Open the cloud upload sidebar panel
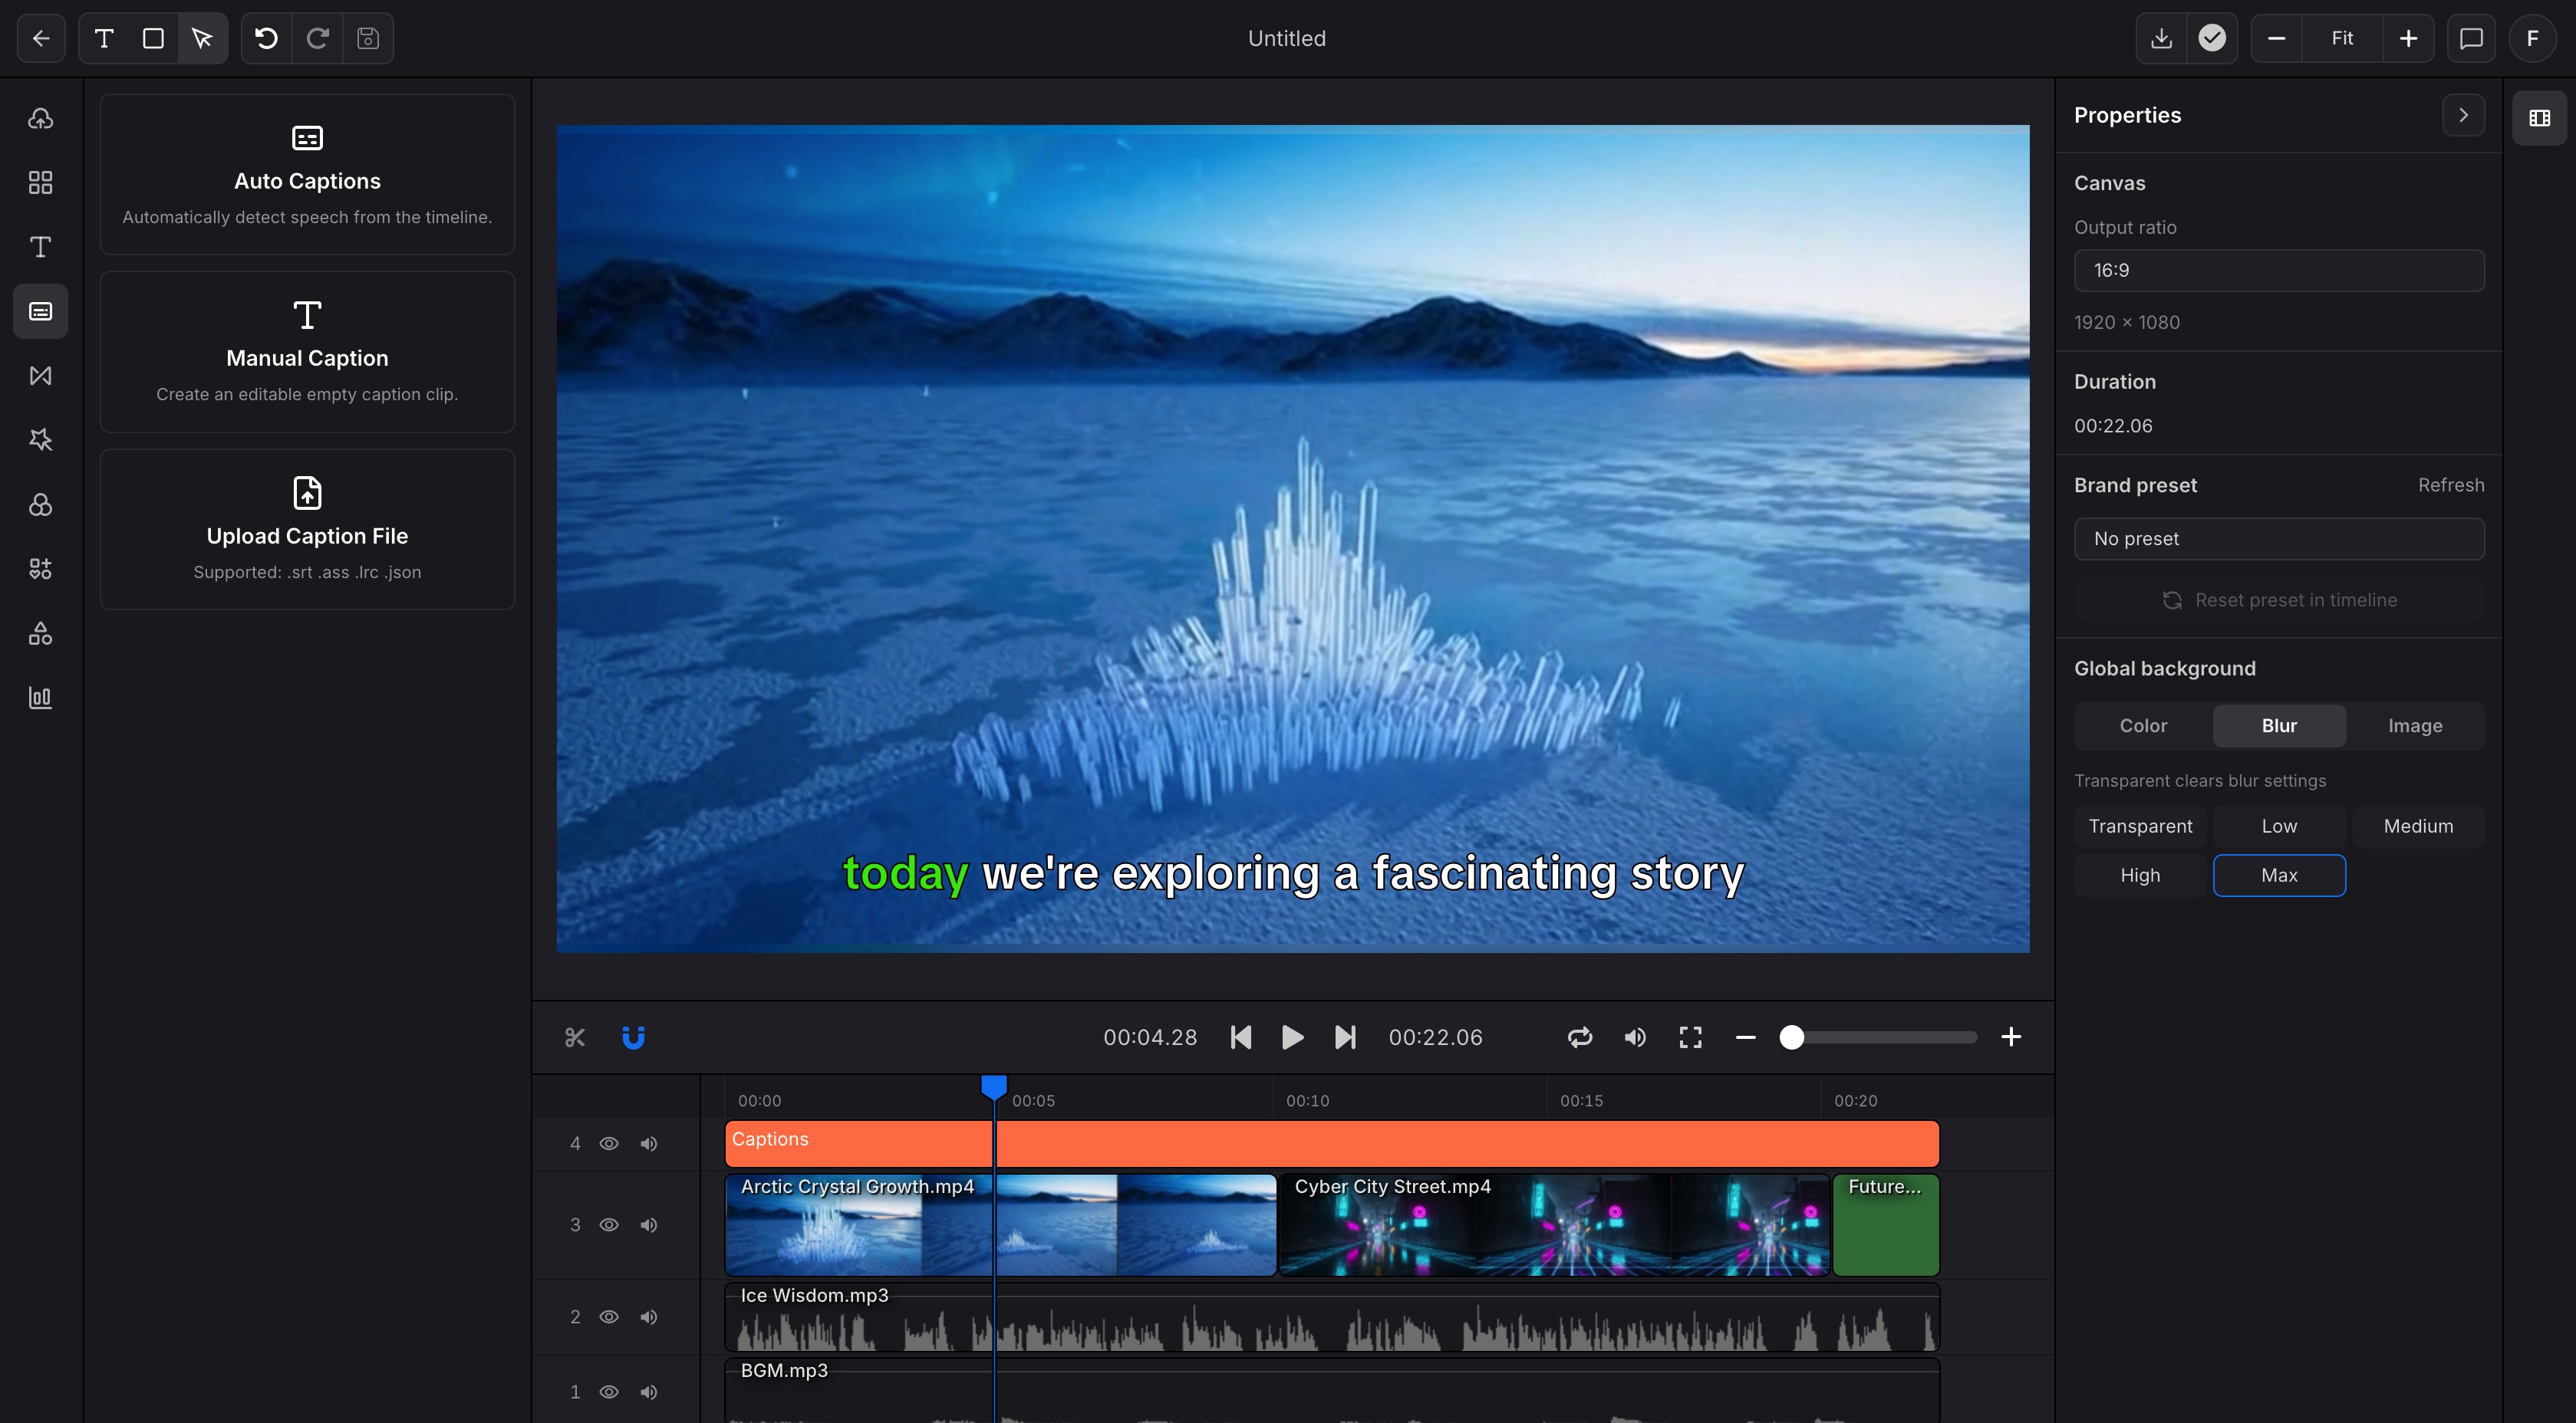Screen dimensions: 2576x1423 (40, 118)
